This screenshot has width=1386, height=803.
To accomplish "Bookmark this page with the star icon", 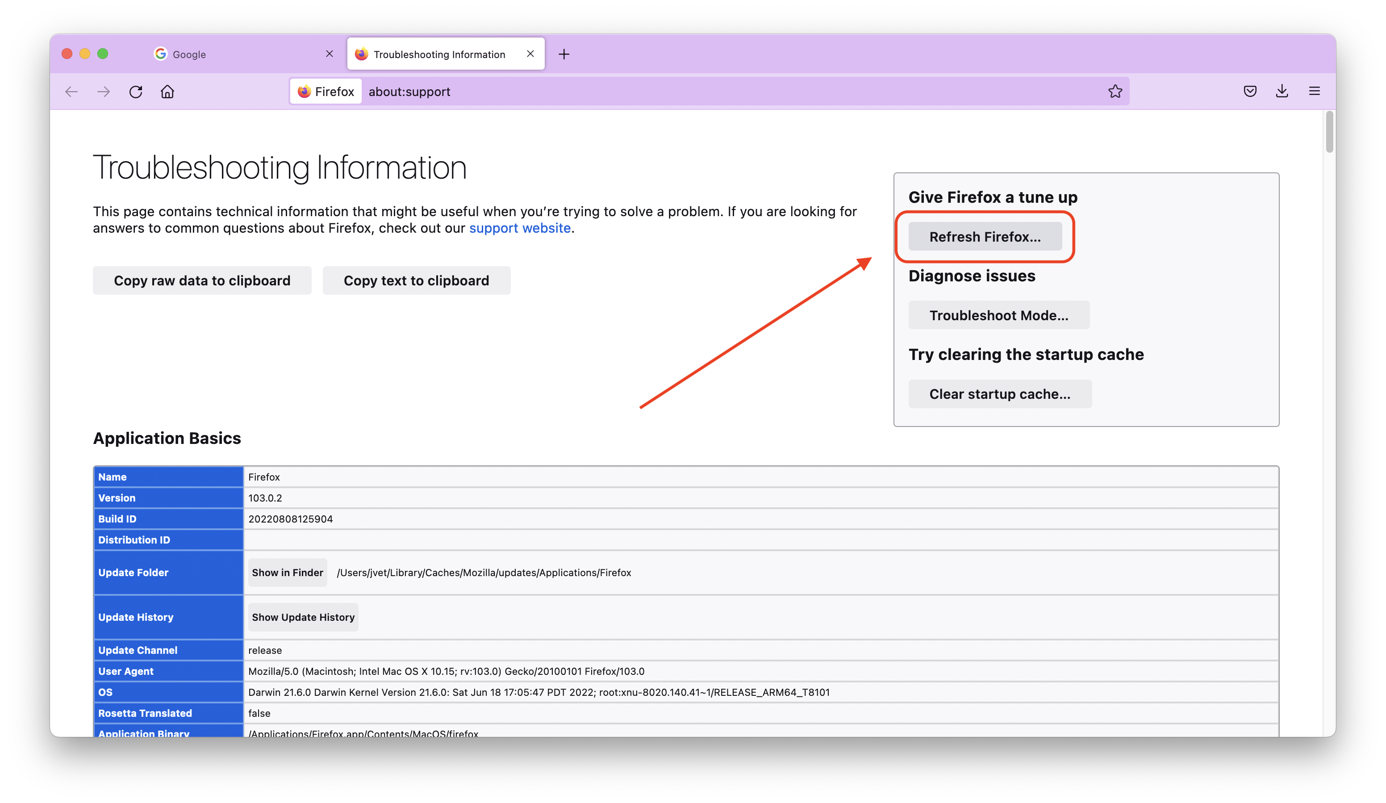I will 1115,91.
